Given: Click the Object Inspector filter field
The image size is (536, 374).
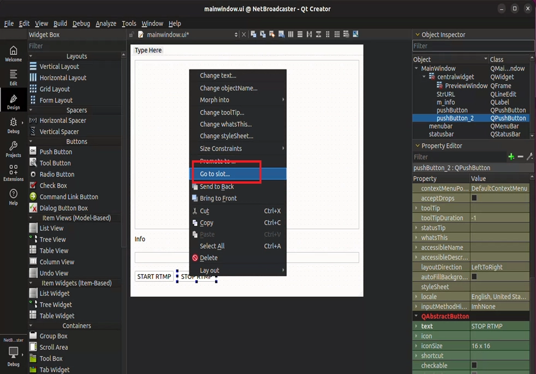Looking at the screenshot, I should 473,46.
